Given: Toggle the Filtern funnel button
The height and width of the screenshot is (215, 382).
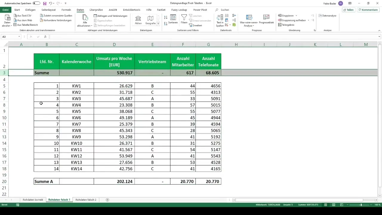Looking at the screenshot, I should pos(184,19).
